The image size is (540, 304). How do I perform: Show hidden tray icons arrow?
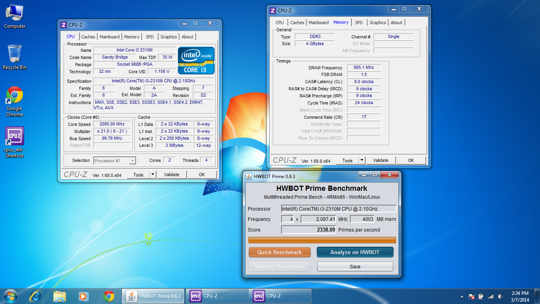[x=462, y=296]
